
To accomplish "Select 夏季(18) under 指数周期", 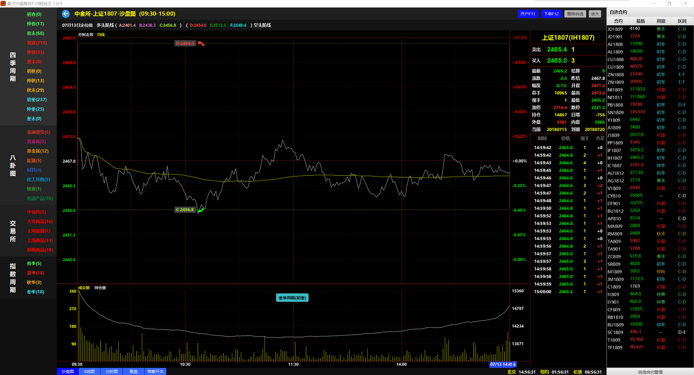I will tap(35, 273).
